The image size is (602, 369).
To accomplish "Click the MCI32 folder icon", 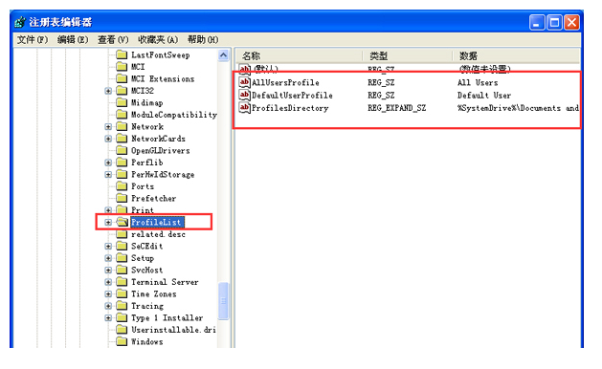I will (x=122, y=91).
